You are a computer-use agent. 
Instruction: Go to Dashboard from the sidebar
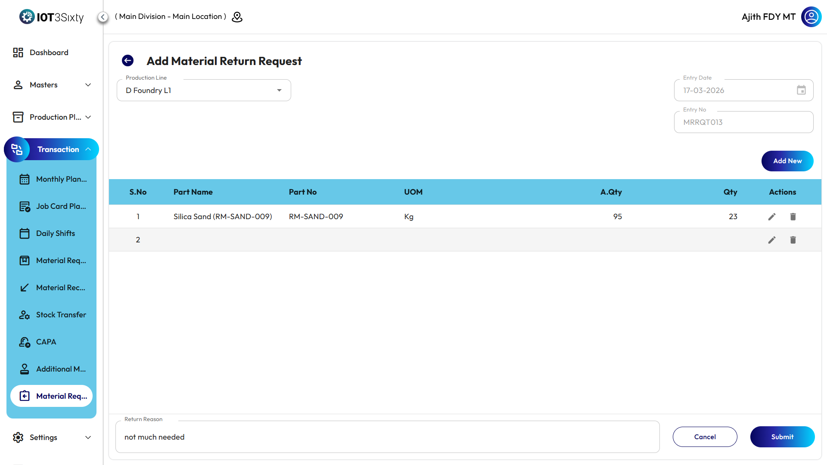click(49, 53)
